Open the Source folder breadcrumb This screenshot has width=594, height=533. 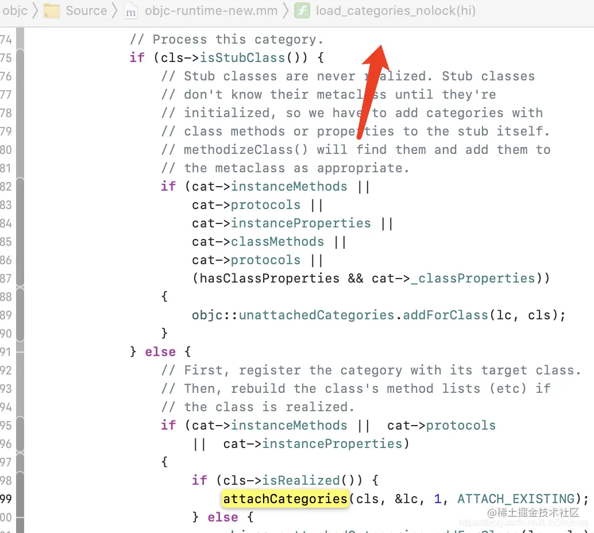click(86, 10)
